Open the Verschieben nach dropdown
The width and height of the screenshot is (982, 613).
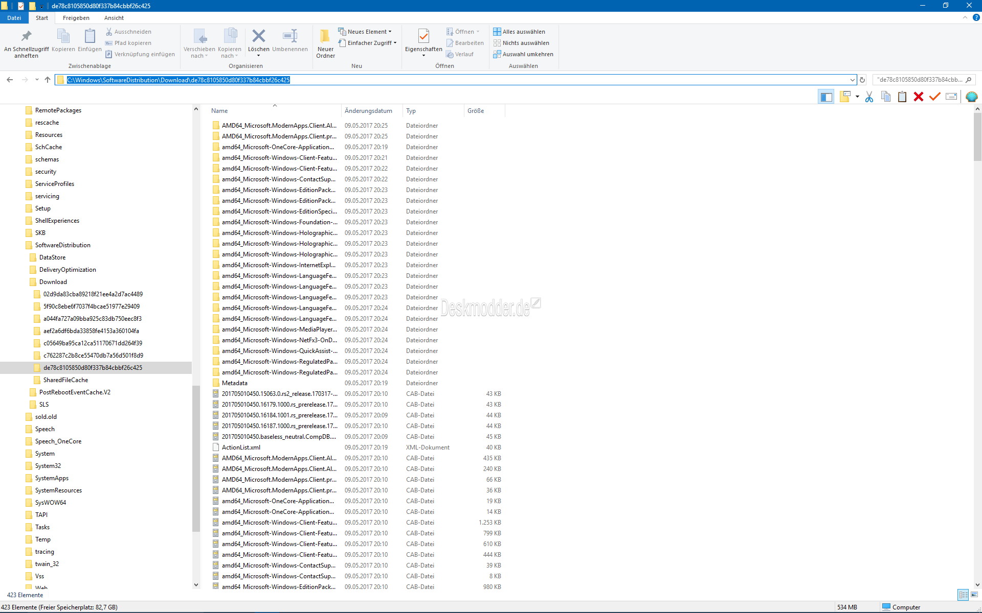click(x=199, y=43)
